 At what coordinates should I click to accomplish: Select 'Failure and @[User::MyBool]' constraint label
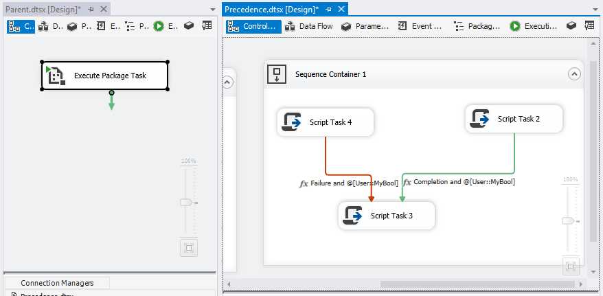[x=354, y=183]
